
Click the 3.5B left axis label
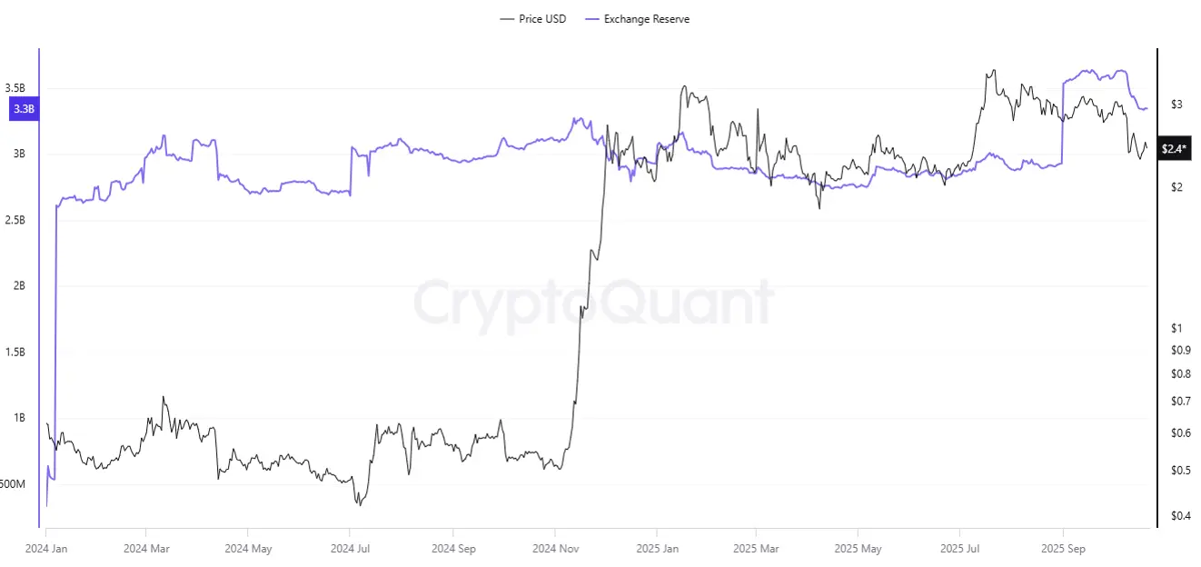[x=15, y=88]
